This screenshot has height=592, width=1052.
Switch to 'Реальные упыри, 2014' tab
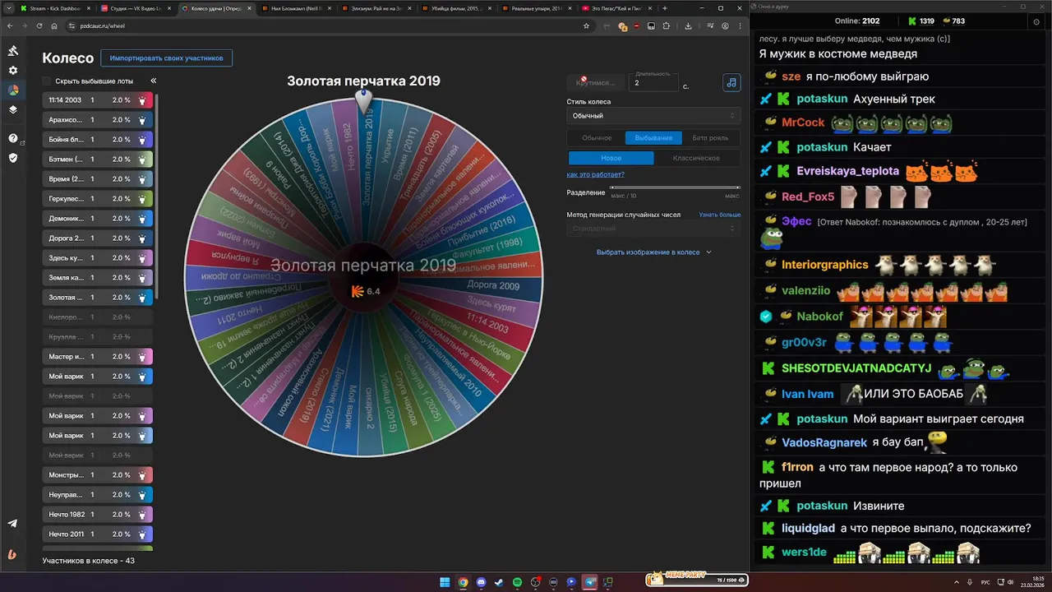pyautogui.click(x=539, y=8)
